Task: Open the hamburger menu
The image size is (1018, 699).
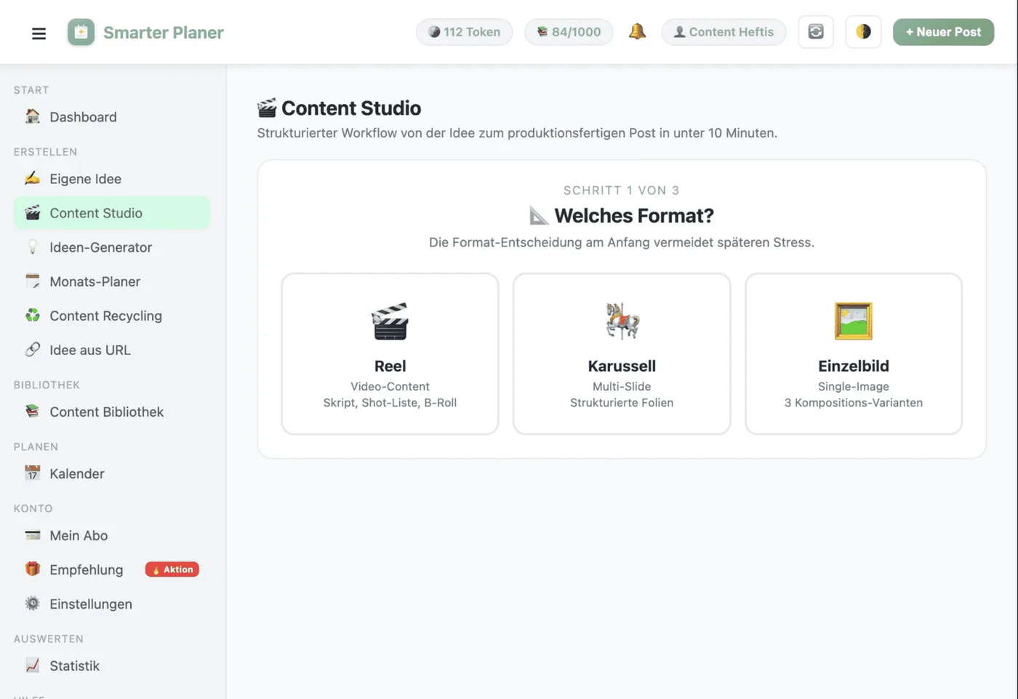Action: coord(39,33)
